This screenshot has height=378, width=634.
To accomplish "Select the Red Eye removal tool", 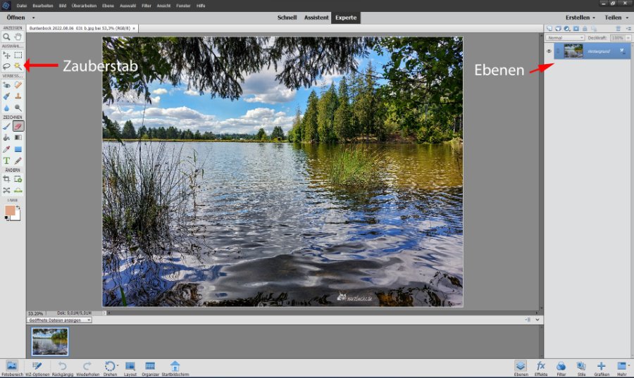I will [x=6, y=84].
